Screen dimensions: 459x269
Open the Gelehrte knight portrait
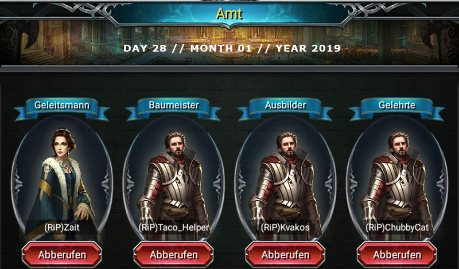[x=397, y=178]
